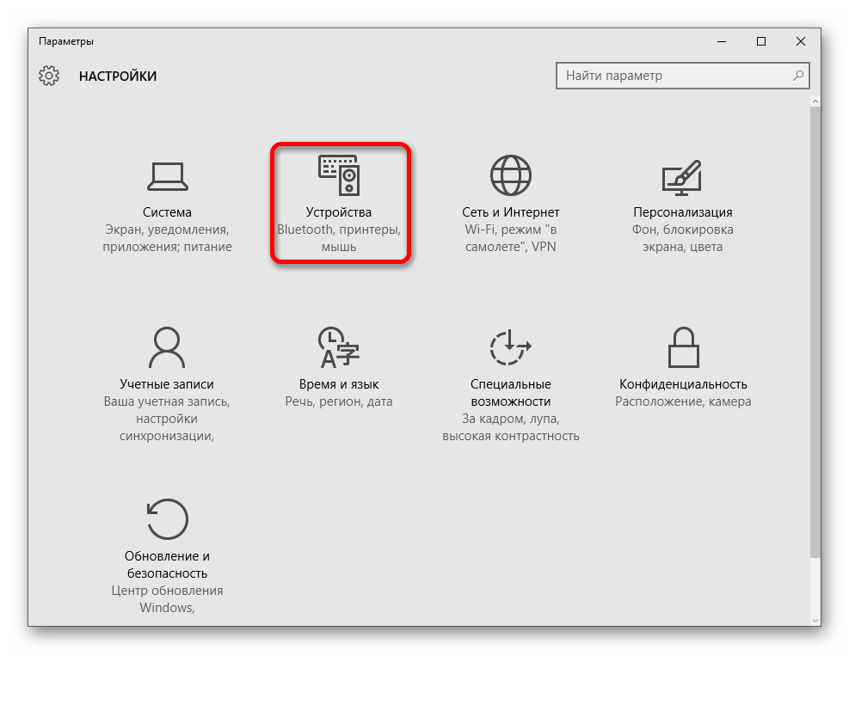
Task: Open the Персонализация paintbrush icon
Action: [x=682, y=177]
